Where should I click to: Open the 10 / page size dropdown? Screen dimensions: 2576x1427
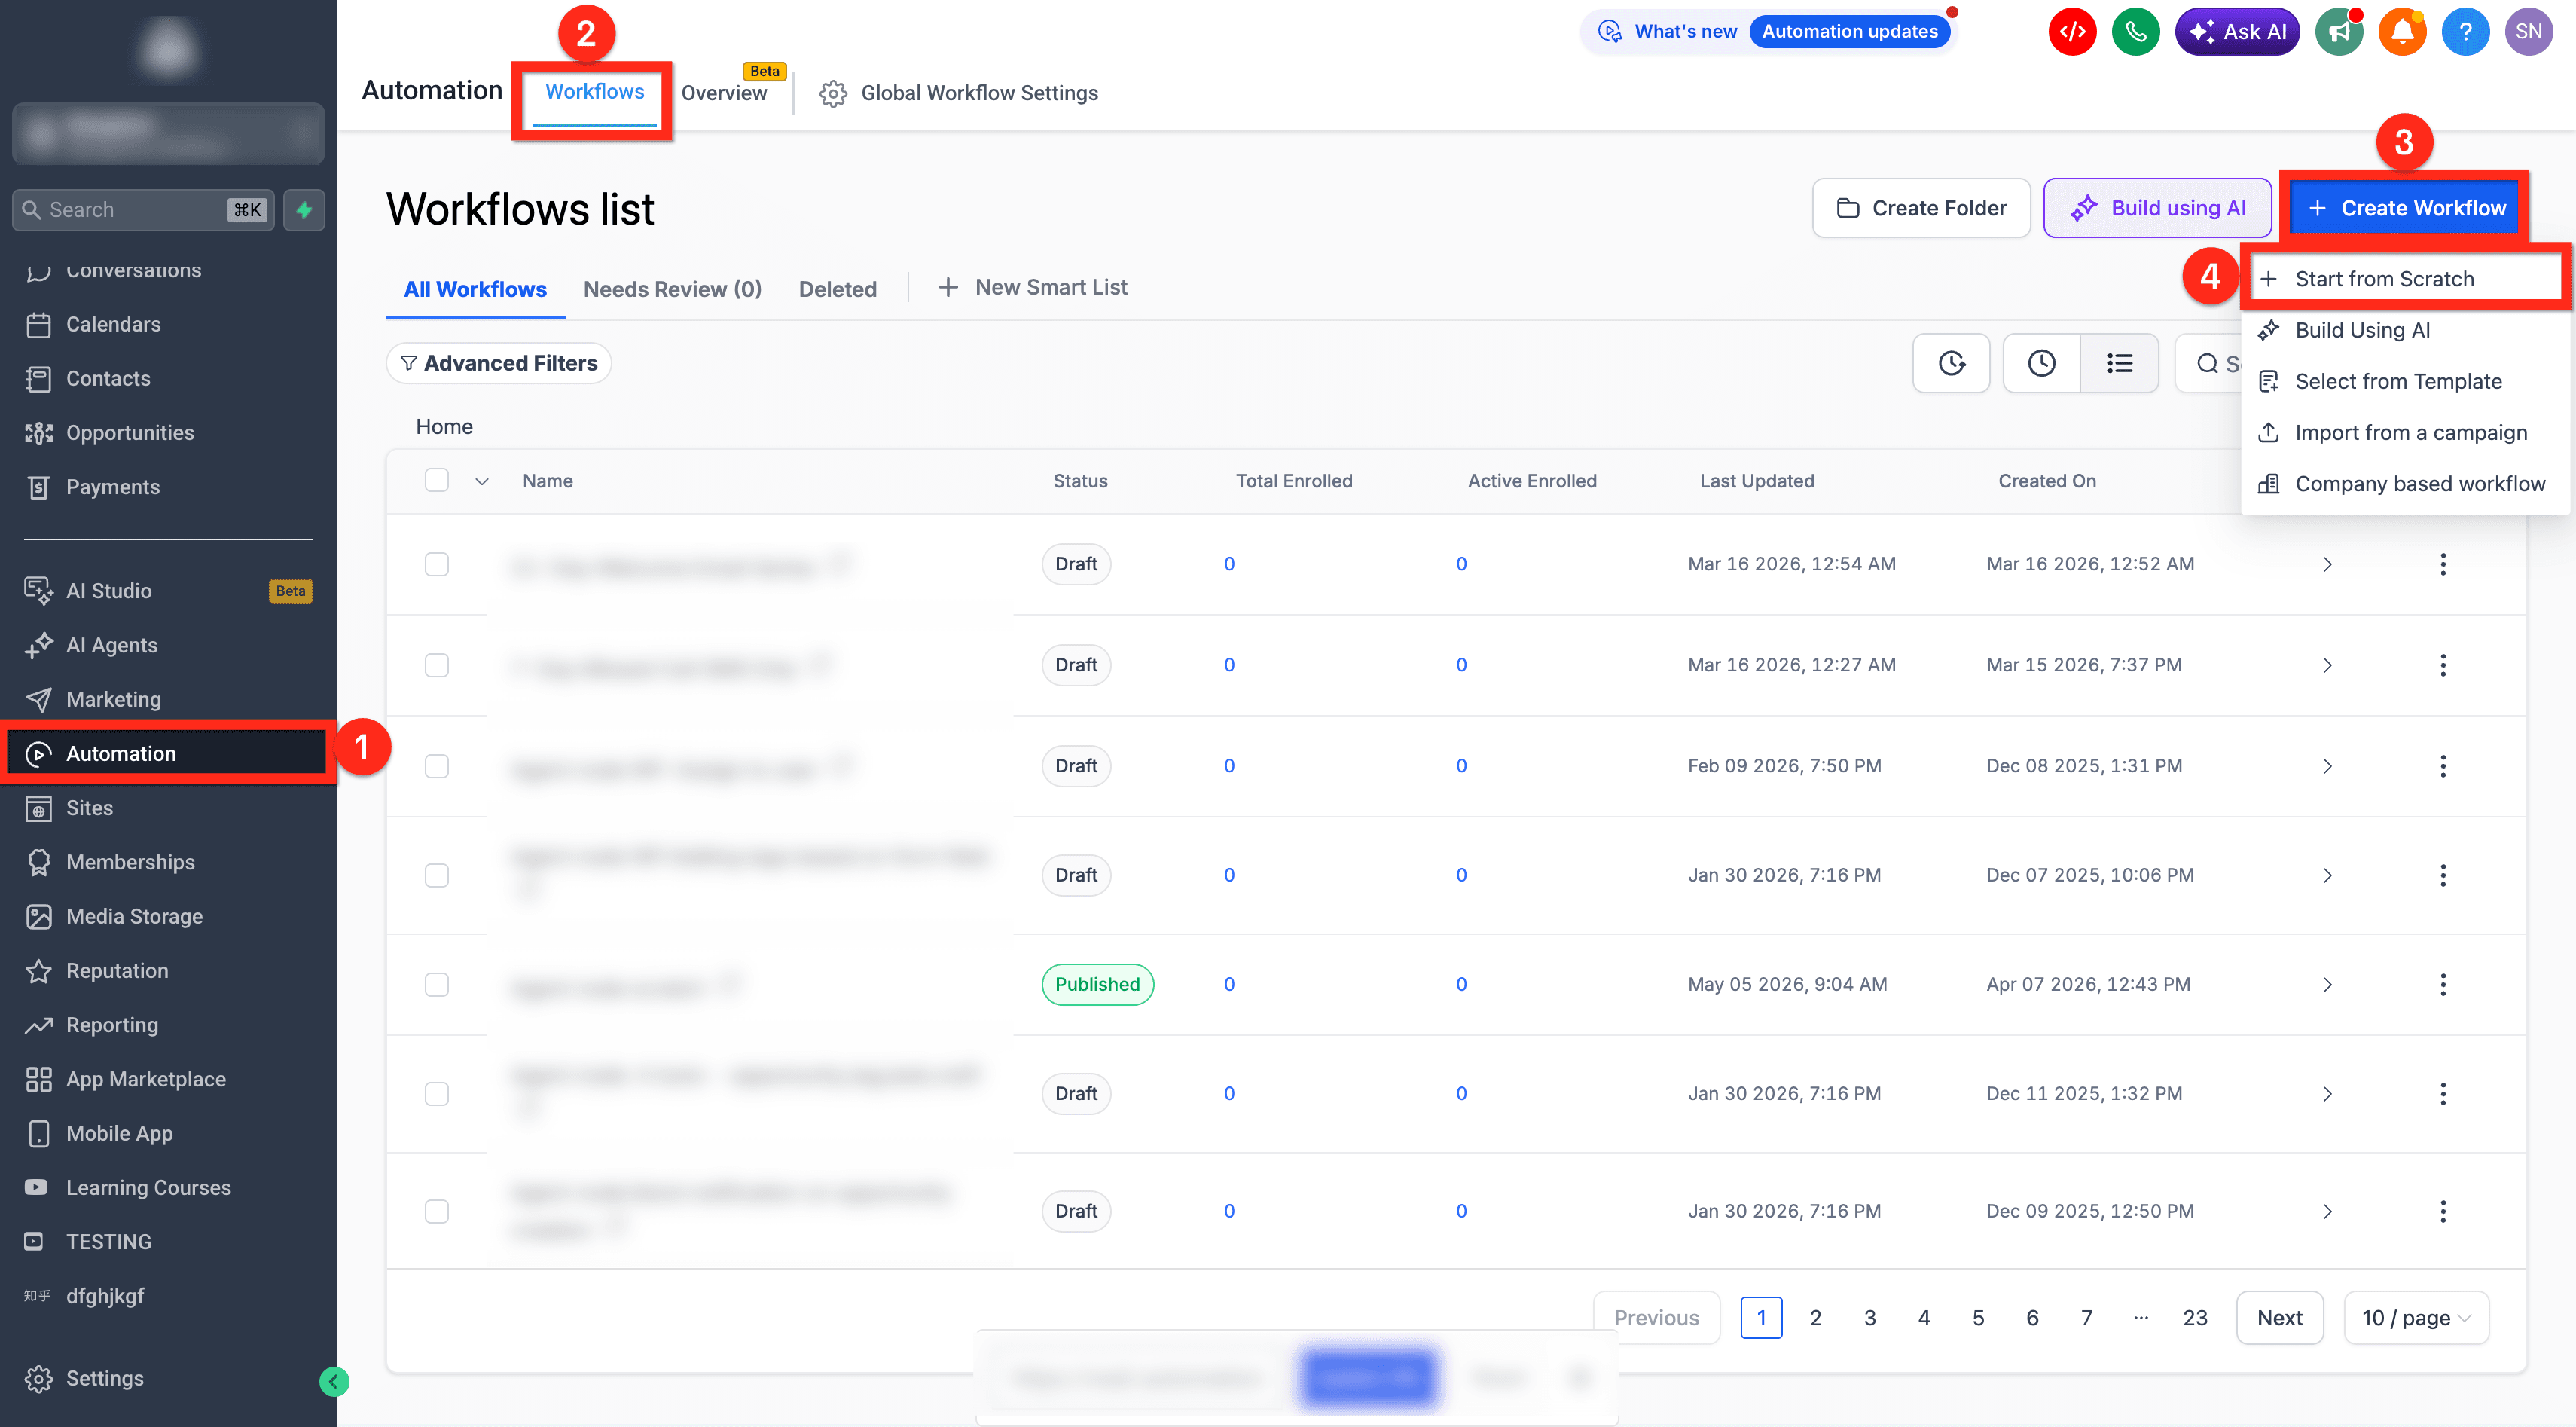(2416, 1318)
